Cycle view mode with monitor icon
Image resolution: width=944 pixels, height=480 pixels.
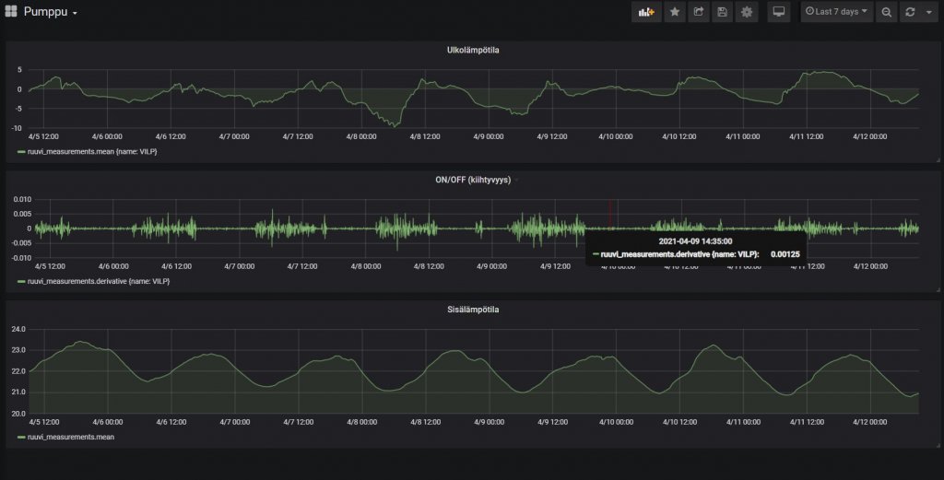click(779, 12)
